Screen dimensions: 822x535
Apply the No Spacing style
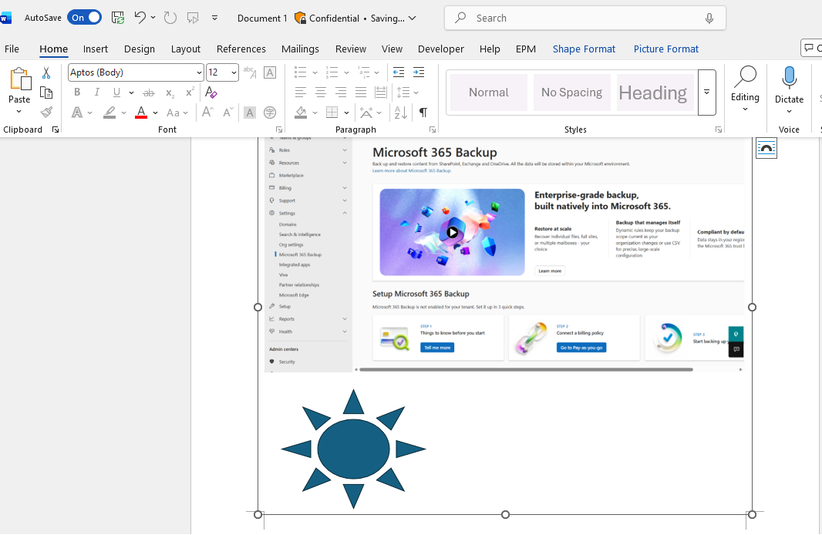tap(571, 93)
